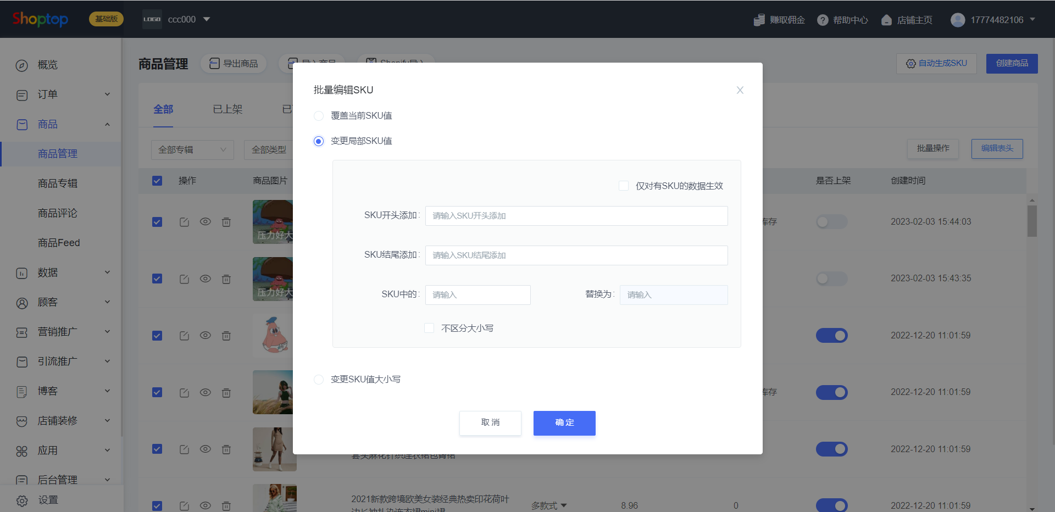Open 商品专辑 in the sidebar
The image size is (1055, 512).
pos(58,183)
